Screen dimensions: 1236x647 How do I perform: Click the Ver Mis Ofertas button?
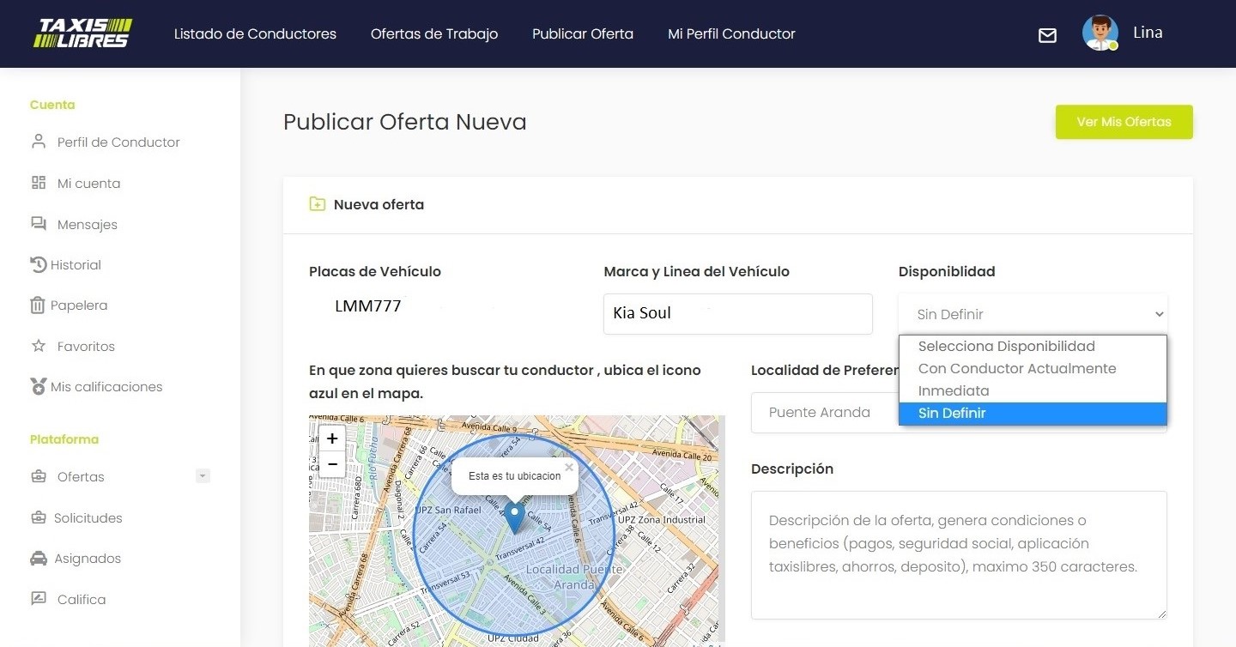coord(1124,122)
